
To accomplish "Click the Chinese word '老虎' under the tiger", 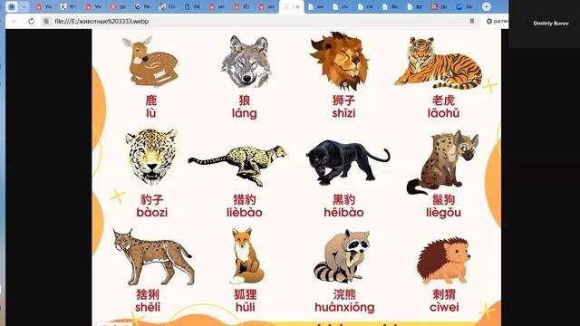I will [x=443, y=101].
